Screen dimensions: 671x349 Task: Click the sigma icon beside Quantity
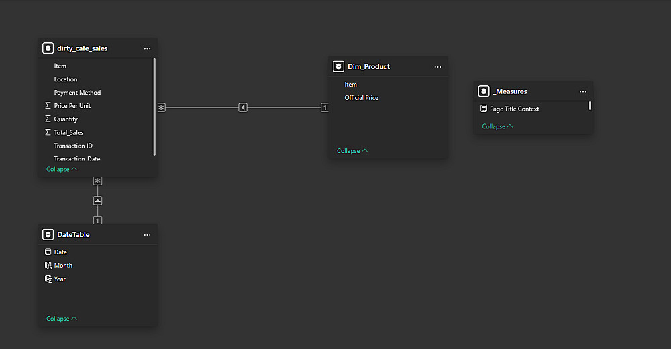pos(48,119)
